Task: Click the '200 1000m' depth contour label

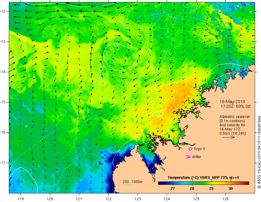Action: (x=133, y=182)
